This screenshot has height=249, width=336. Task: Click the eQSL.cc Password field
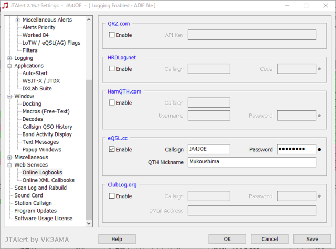296,149
